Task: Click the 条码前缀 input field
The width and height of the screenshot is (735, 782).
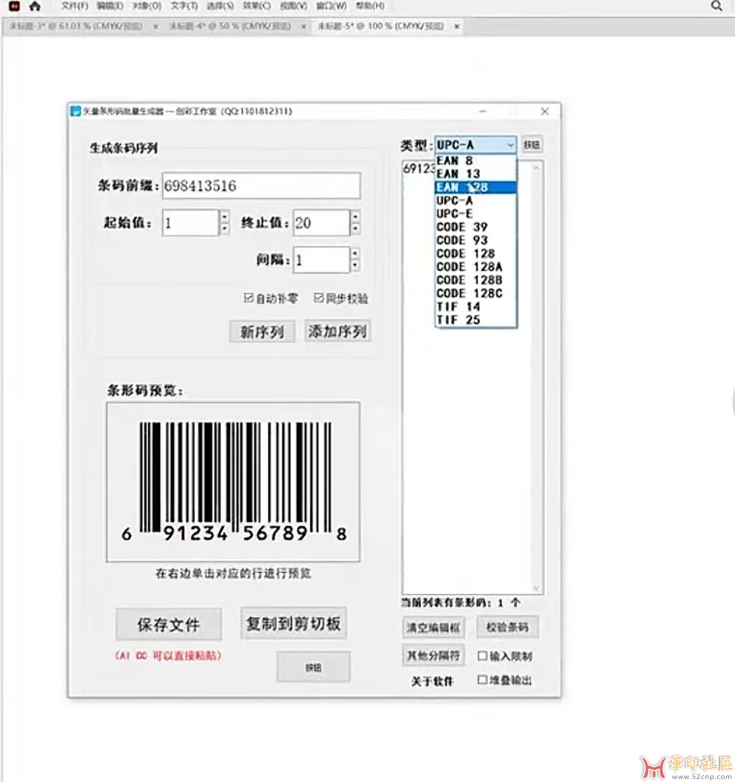Action: tap(261, 186)
